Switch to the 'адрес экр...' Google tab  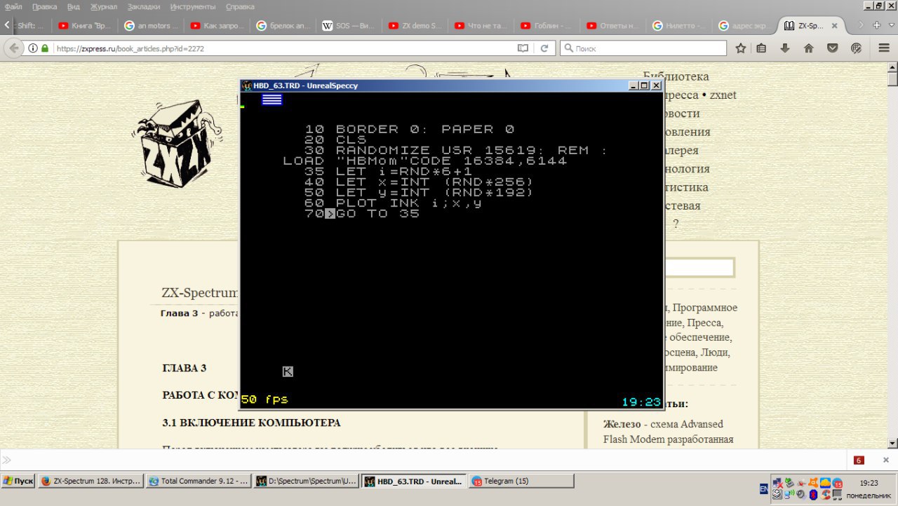(x=744, y=26)
